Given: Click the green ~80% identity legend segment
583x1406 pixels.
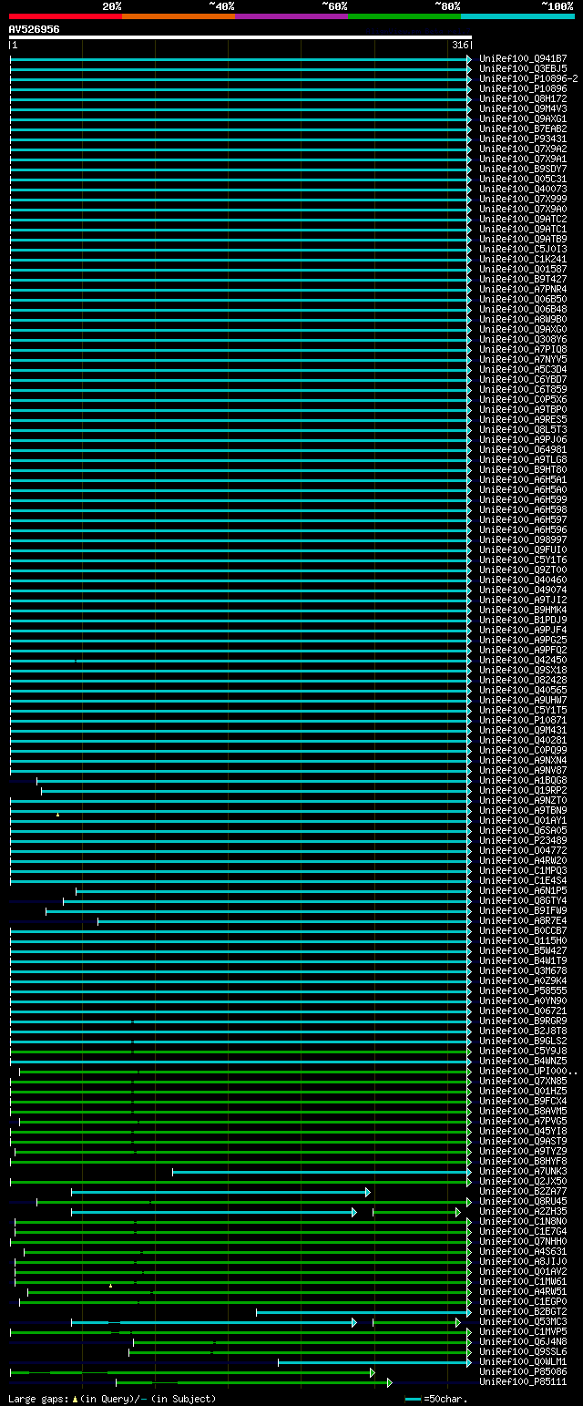Looking at the screenshot, I should (x=404, y=16).
